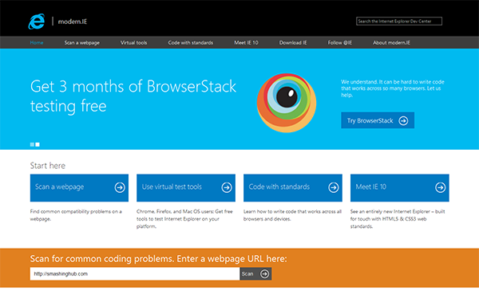
Task: Open the Code with standards tile
Action: (x=293, y=188)
